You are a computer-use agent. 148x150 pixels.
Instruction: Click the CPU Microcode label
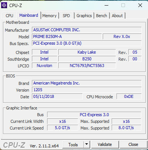[x=100, y=97]
